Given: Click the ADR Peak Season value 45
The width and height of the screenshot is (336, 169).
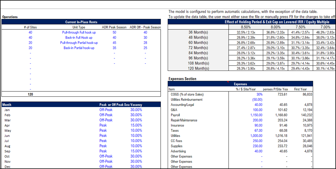Looking at the screenshot, I should pyautogui.click(x=114, y=43).
